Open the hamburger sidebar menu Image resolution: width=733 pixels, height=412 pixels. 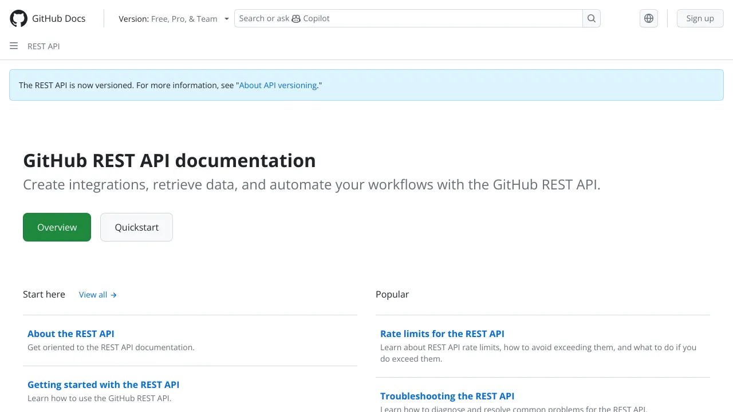tap(14, 46)
